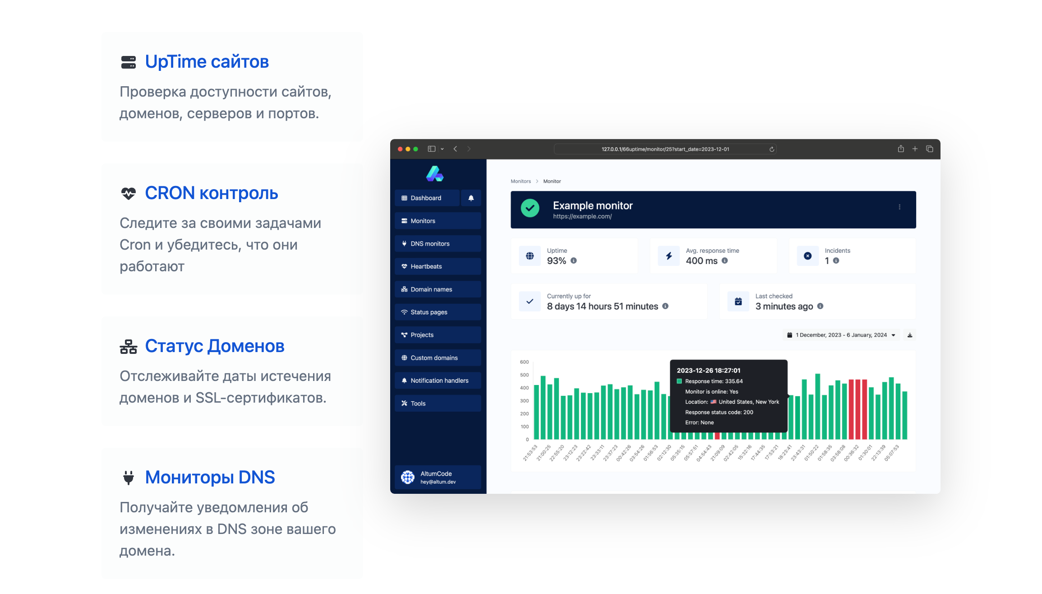Expand the date range dropdown

coord(841,335)
